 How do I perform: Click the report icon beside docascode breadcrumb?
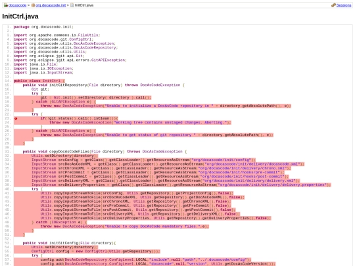pos(6,5)
